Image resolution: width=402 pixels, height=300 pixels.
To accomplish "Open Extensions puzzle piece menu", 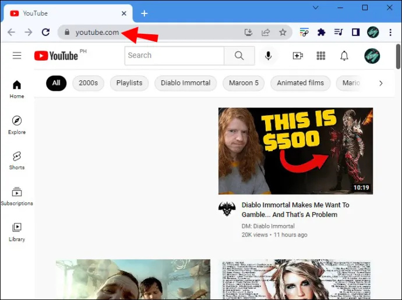I will coord(321,32).
